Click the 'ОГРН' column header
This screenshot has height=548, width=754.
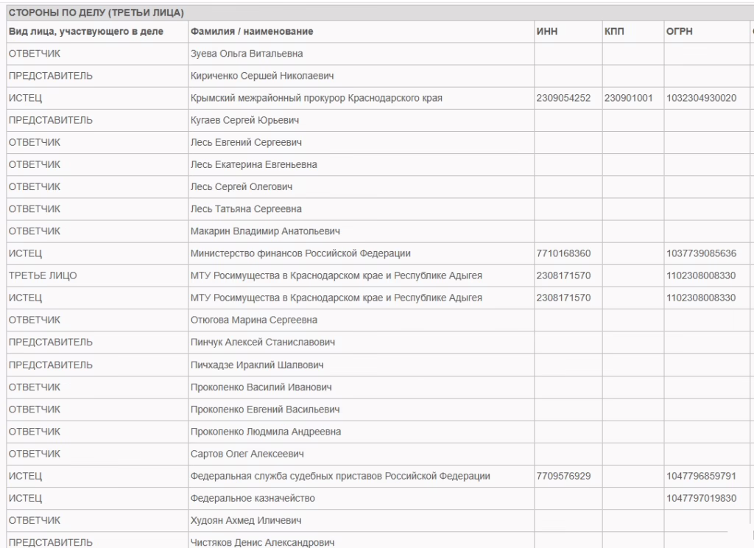click(x=679, y=32)
